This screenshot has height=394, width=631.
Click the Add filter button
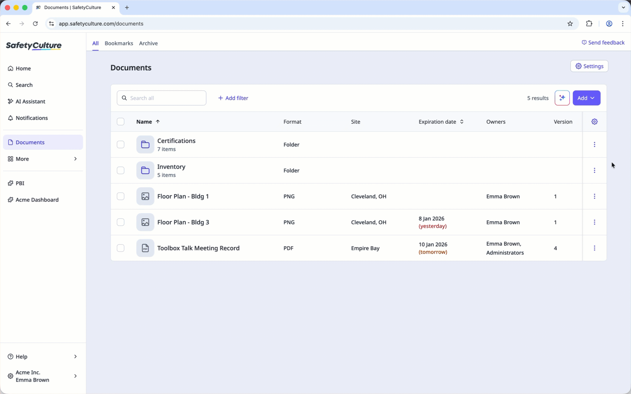[x=233, y=98]
